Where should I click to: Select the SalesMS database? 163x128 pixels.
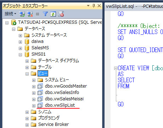pyautogui.click(x=40, y=48)
